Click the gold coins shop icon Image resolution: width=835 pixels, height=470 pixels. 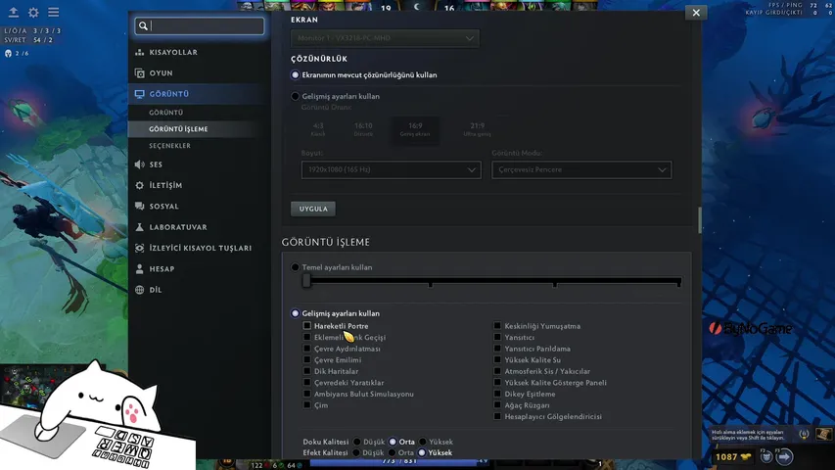click(746, 456)
